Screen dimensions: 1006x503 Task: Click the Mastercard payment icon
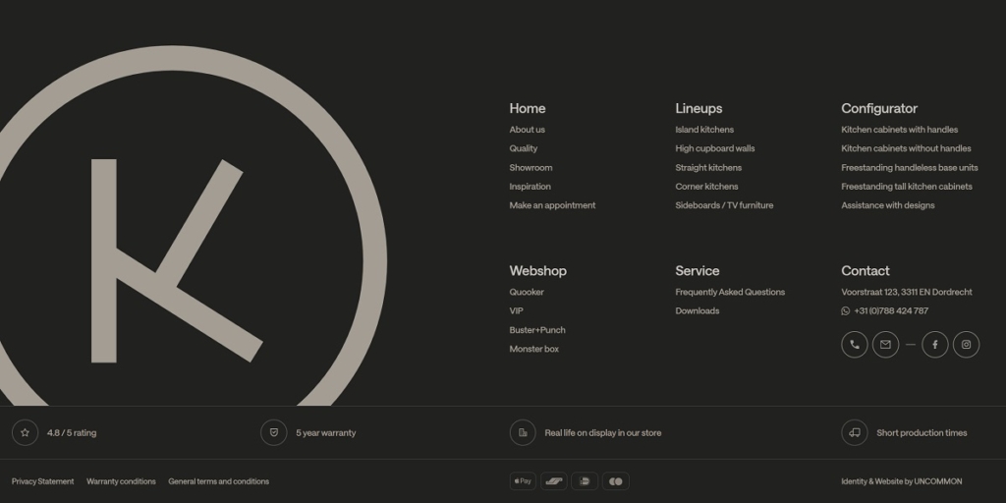point(615,481)
